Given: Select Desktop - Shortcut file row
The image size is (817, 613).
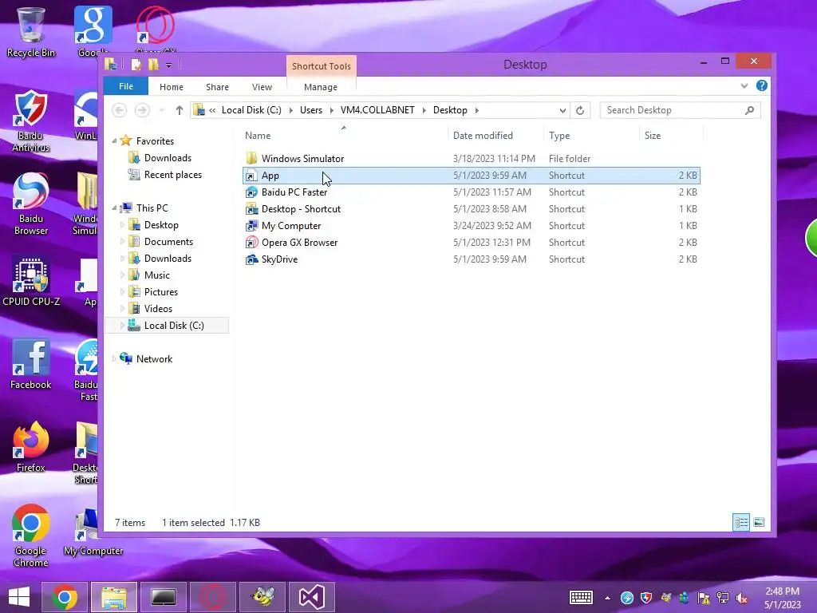Looking at the screenshot, I should (471, 209).
